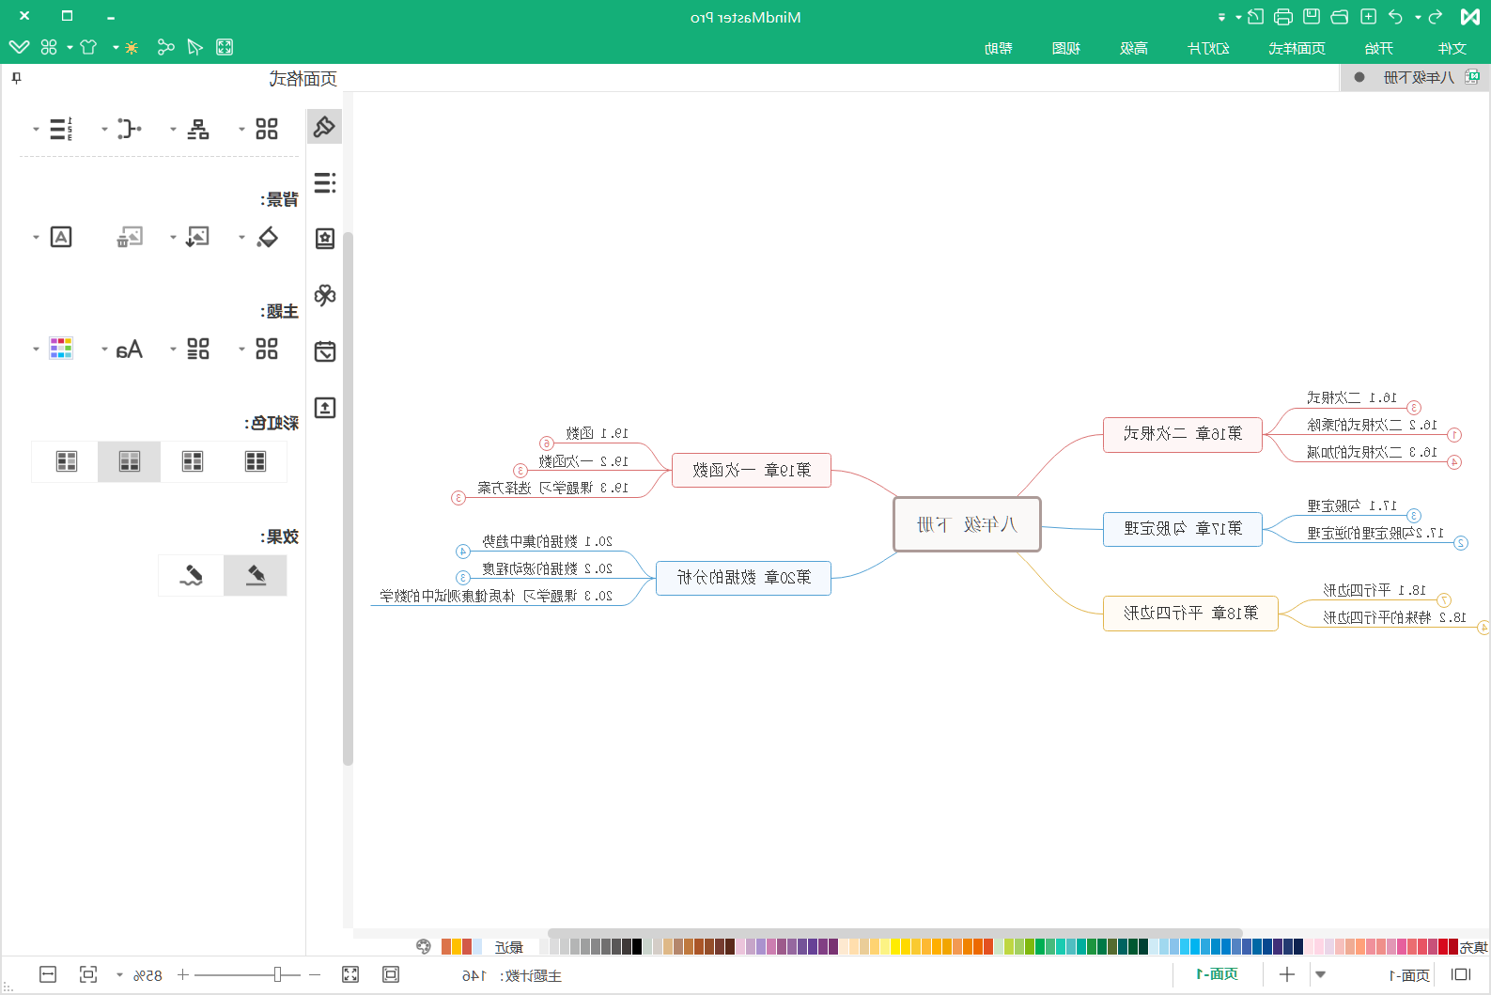Viewport: 1491px width, 995px height.
Task: Select rainbow option with white middle column
Action: point(193,461)
